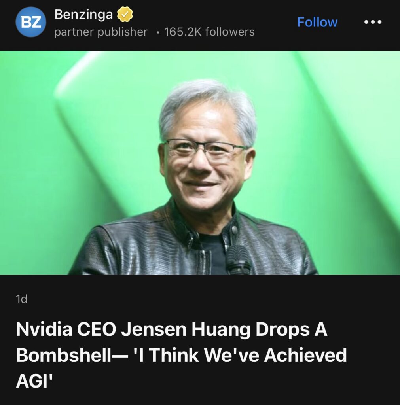
Task: View the 165.2K followers count
Action: 209,32
